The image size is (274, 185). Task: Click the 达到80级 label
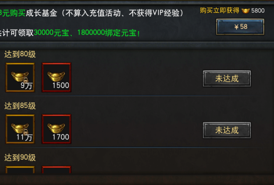point(20,54)
